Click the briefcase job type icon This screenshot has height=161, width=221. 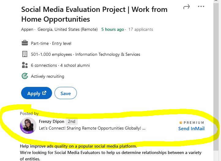point(25,43)
